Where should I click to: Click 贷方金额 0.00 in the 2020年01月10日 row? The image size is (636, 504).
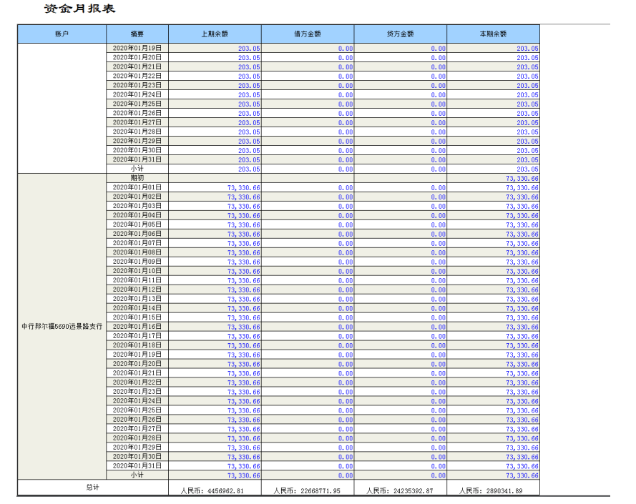tap(439, 271)
